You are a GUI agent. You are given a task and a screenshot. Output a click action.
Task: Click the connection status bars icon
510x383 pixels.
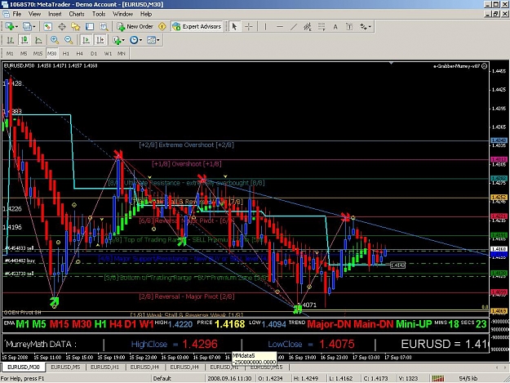438,378
